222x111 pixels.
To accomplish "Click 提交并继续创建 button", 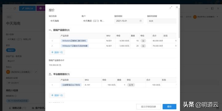I will click(x=149, y=107).
